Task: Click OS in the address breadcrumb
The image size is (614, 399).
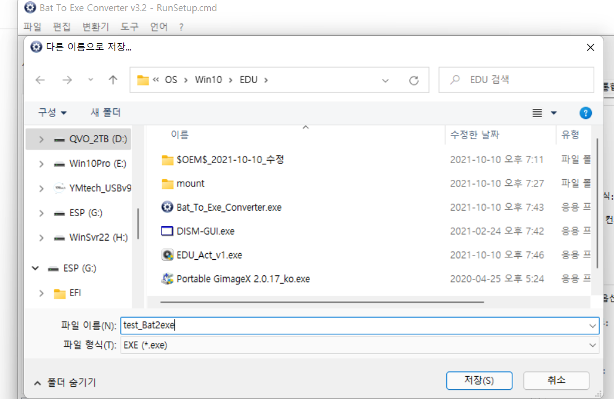Action: point(171,80)
